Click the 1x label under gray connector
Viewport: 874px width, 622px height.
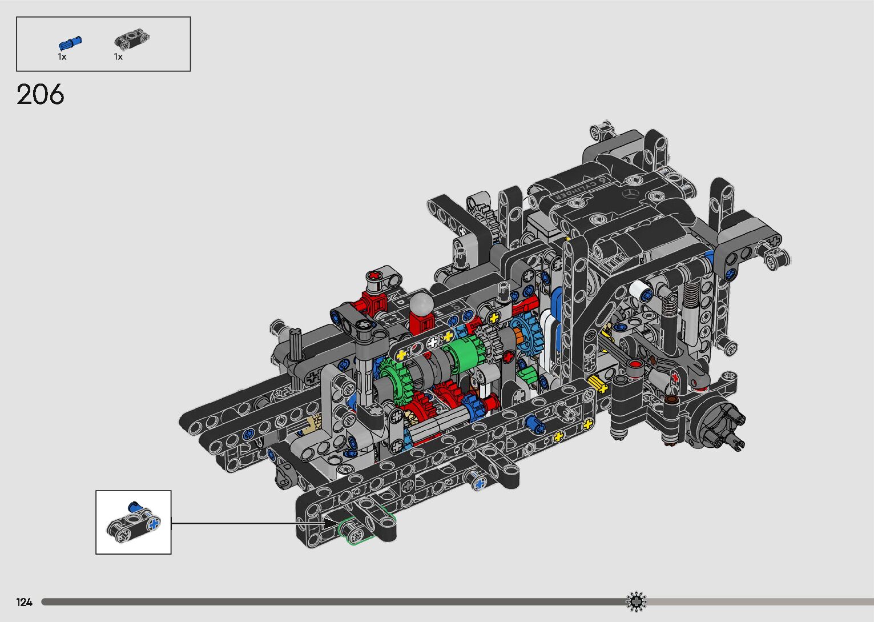pyautogui.click(x=118, y=57)
